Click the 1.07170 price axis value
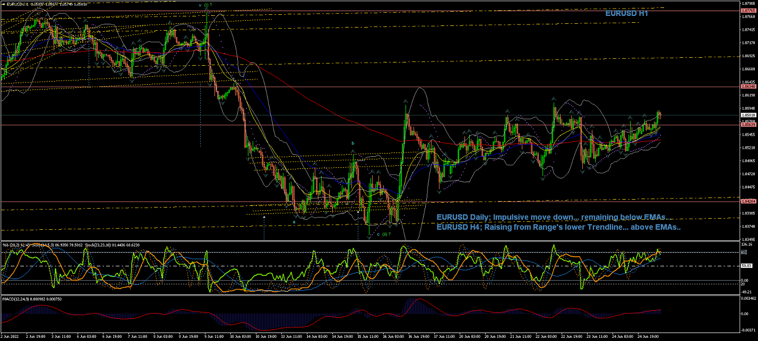Viewport: 758px width, 341px height. pos(749,42)
